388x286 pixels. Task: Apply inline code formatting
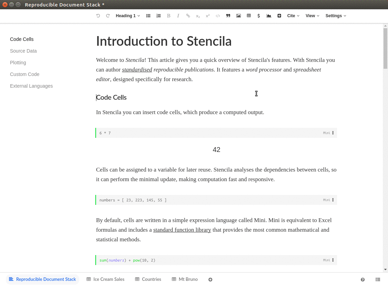click(218, 16)
